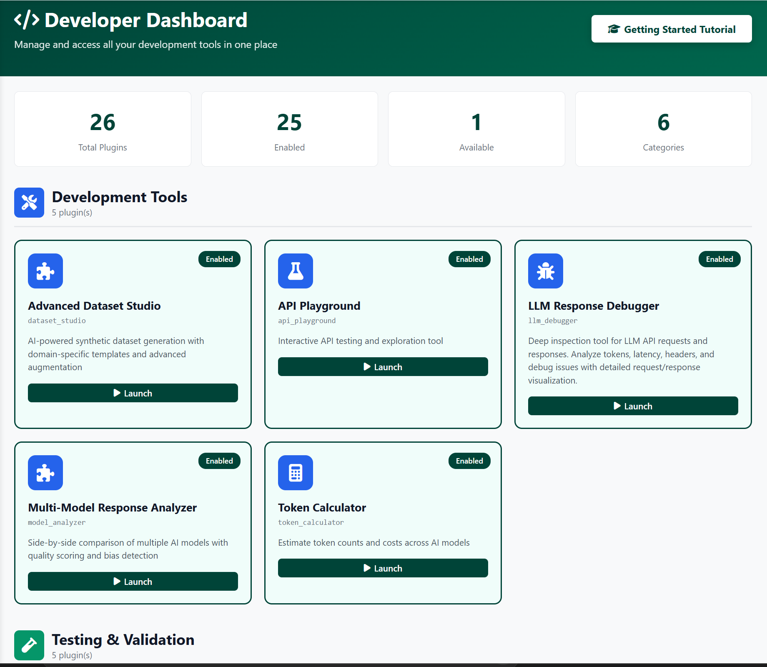The width and height of the screenshot is (767, 667).
Task: Toggle the Enabled badge on Advanced Dataset Studio
Action: pyautogui.click(x=219, y=259)
